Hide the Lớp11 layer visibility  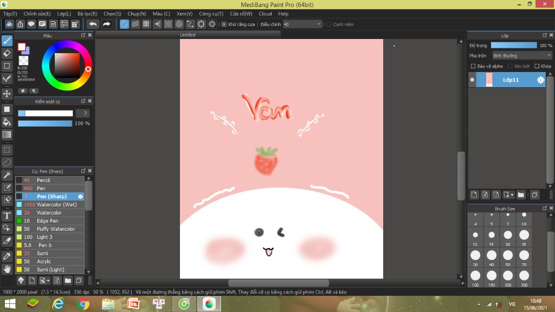coord(472,80)
